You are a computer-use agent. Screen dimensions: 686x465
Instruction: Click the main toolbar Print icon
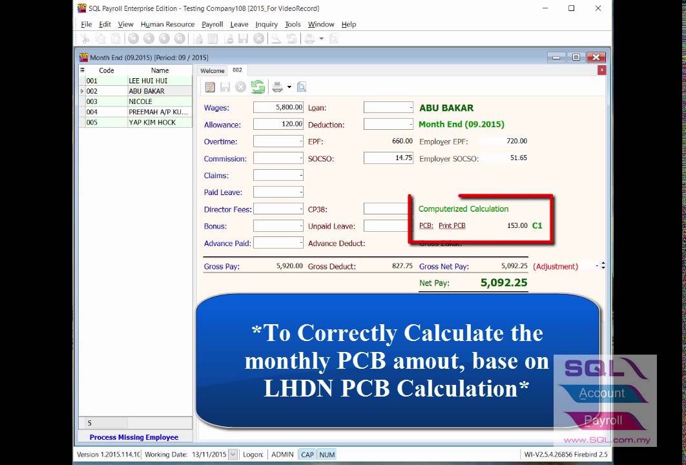[310, 39]
